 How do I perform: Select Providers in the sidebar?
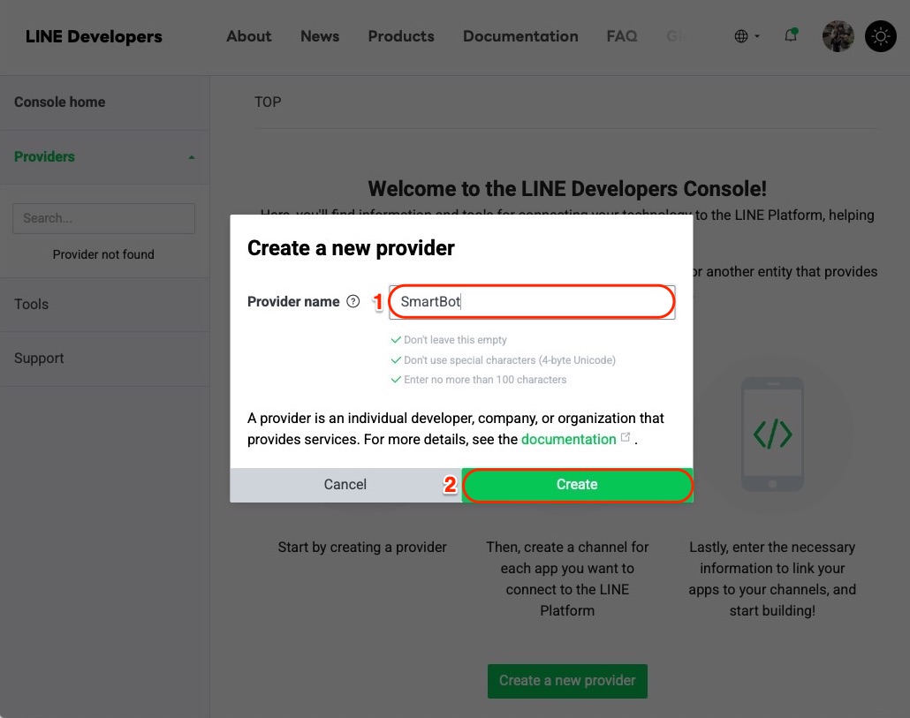(45, 156)
